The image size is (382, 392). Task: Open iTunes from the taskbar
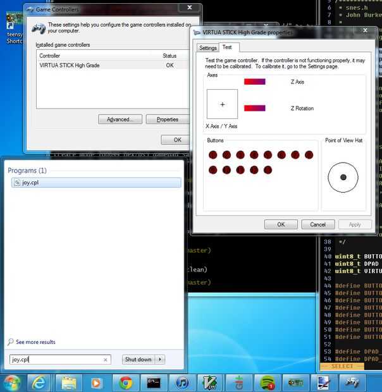[x=182, y=383]
